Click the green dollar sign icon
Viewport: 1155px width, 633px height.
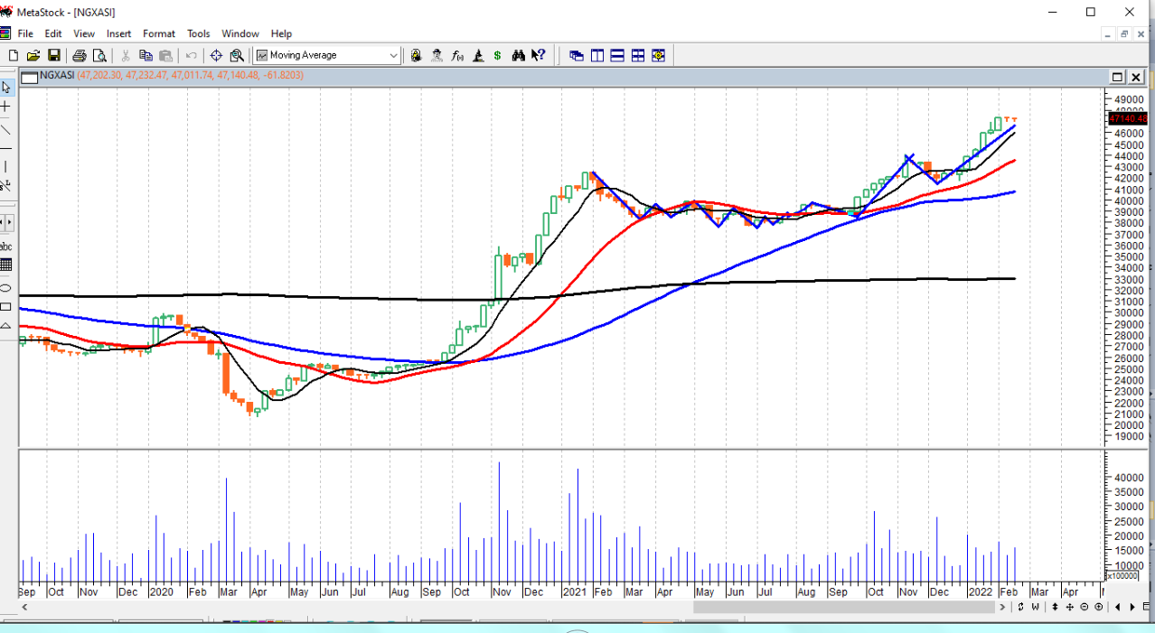[497, 55]
